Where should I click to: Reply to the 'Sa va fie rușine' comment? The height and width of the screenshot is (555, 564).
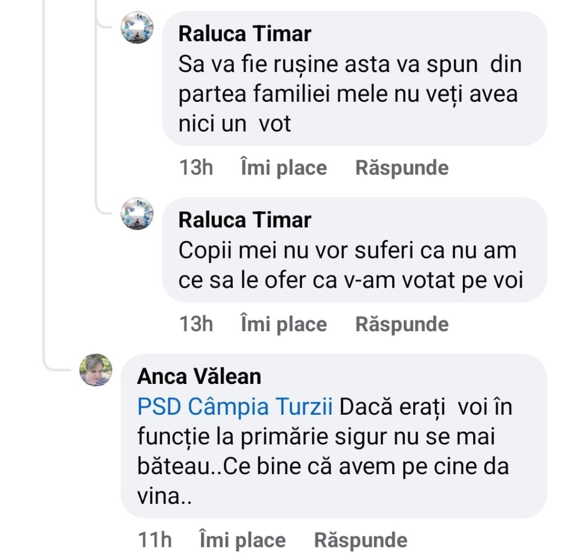(402, 168)
